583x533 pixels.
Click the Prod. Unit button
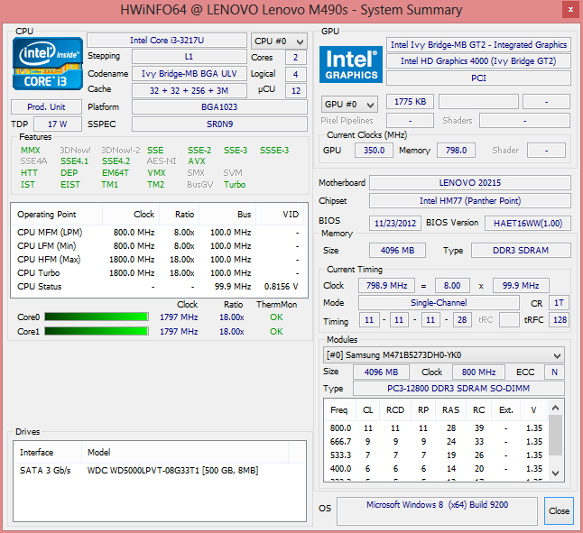47,106
